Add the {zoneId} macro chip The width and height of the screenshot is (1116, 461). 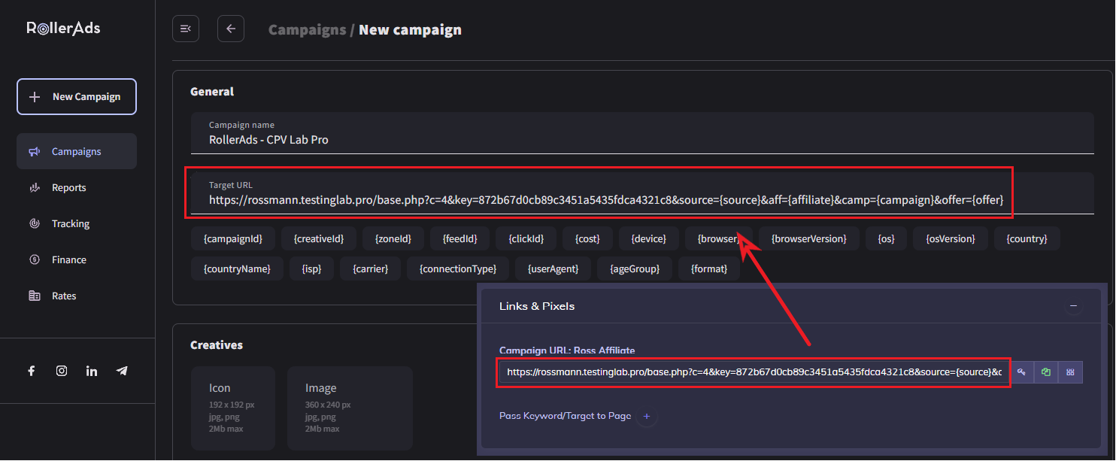pos(393,238)
